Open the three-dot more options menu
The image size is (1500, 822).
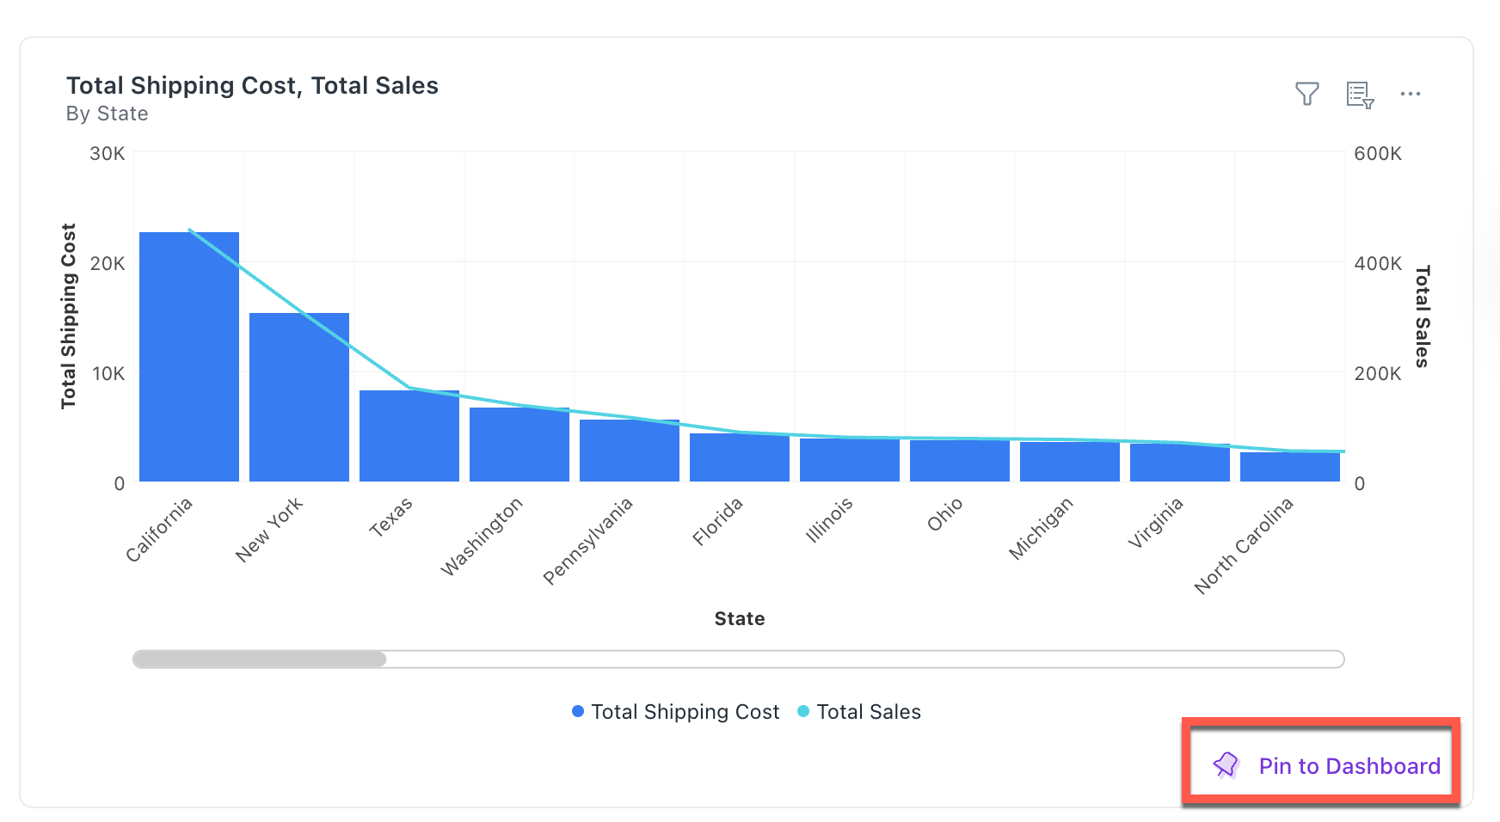click(x=1410, y=94)
